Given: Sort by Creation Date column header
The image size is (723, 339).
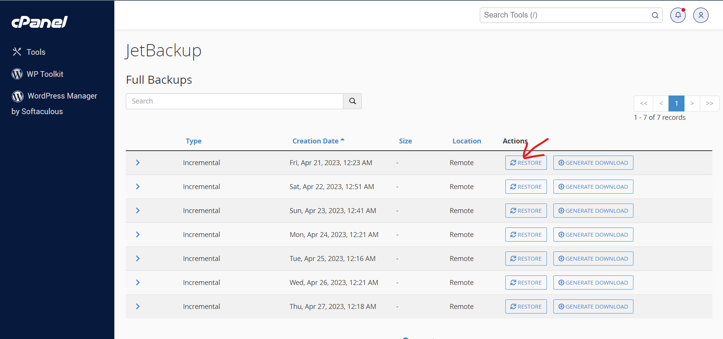Looking at the screenshot, I should pyautogui.click(x=318, y=141).
